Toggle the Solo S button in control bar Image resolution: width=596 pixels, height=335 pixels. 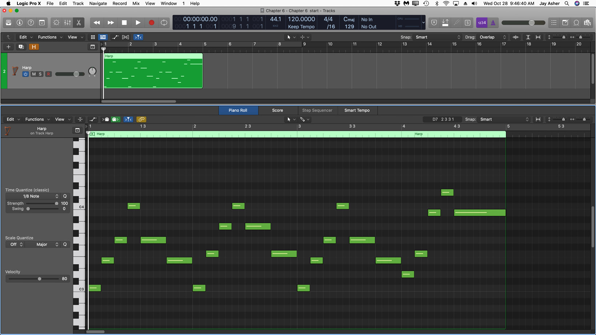click(x=468, y=23)
